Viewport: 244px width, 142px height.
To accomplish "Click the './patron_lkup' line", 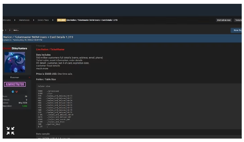I will tap(49, 124).
